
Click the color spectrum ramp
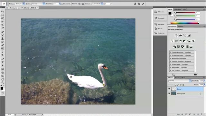pyautogui.click(x=184, y=23)
